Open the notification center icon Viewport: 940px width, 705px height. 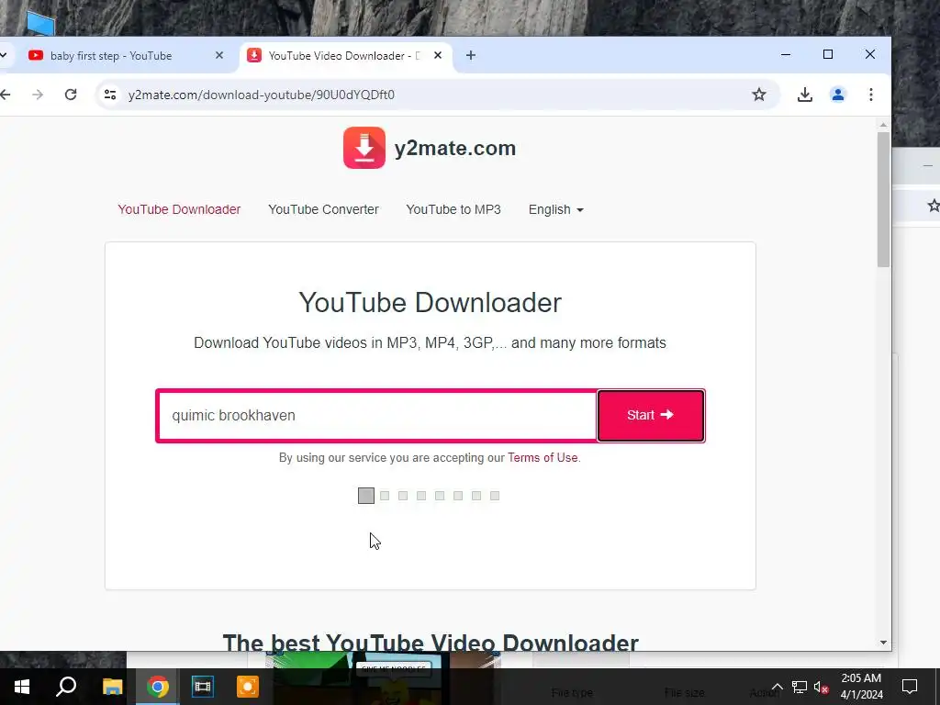pos(910,687)
